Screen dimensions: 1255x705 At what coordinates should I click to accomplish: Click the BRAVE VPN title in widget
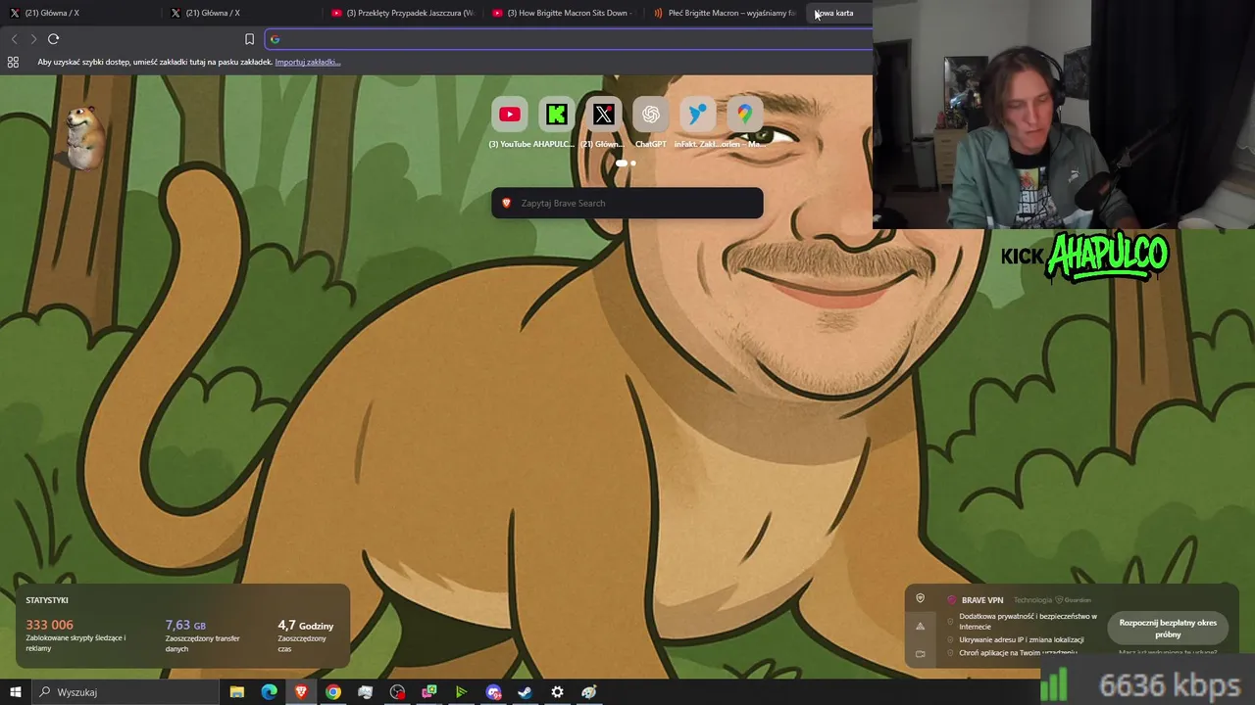pos(982,600)
